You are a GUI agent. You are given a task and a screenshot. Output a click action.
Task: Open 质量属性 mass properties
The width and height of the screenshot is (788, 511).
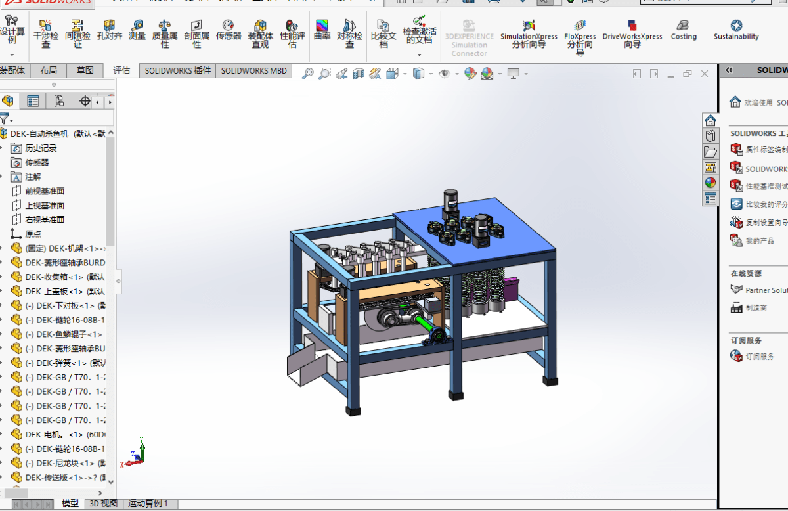(x=165, y=34)
